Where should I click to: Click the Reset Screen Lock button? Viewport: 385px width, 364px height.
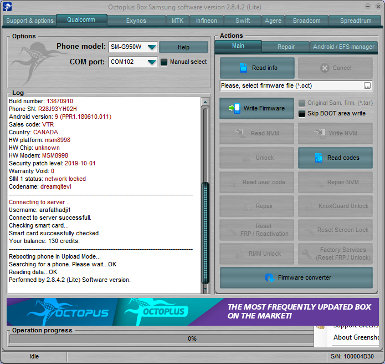335,230
